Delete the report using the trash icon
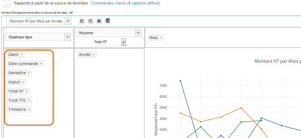The width and height of the screenshot is (301, 138). pyautogui.click(x=108, y=21)
